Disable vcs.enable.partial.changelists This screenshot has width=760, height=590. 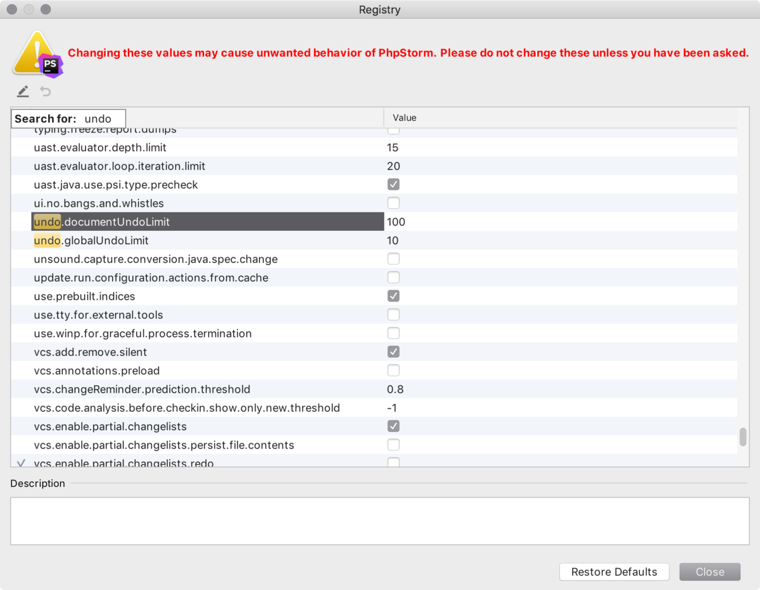pyautogui.click(x=393, y=426)
